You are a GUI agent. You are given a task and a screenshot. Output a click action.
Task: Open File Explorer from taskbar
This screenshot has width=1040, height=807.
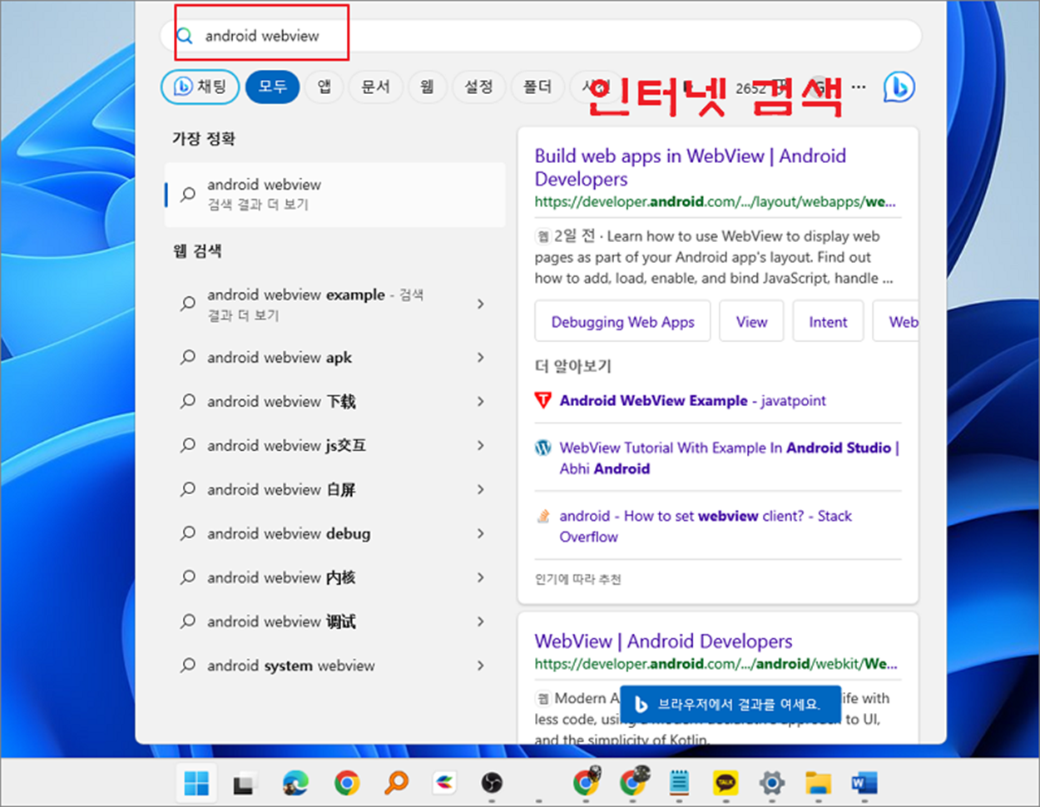pyautogui.click(x=818, y=783)
